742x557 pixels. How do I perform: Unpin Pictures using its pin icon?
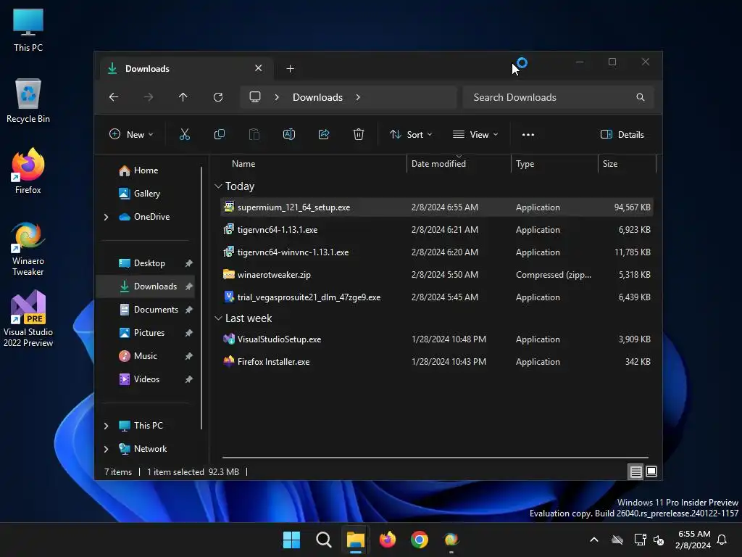point(189,333)
